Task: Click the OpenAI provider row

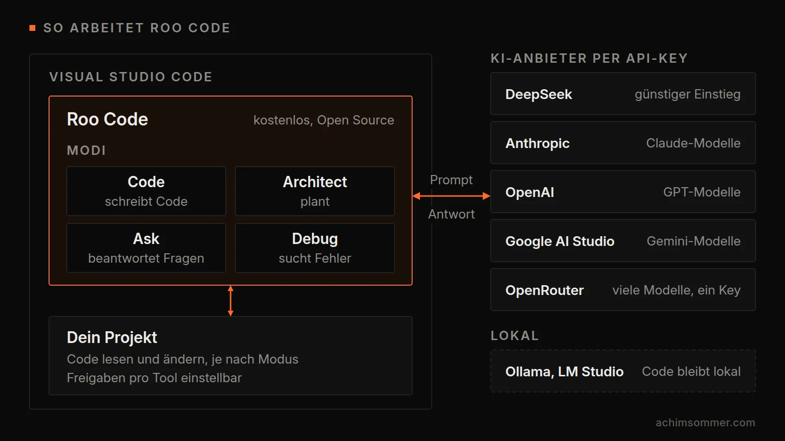Action: pos(623,192)
